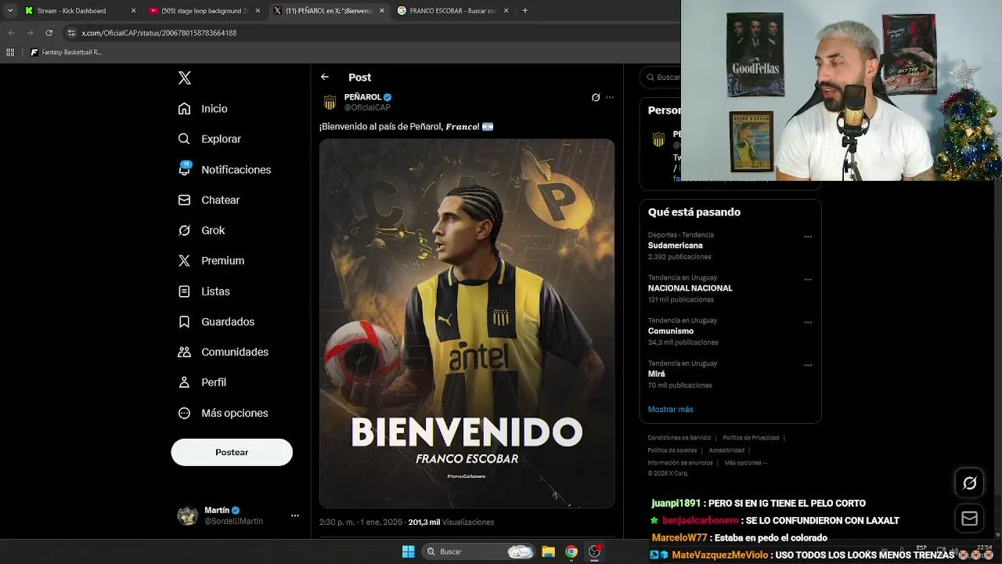Click the browser address bar URL
Image resolution: width=1002 pixels, height=564 pixels.
[x=159, y=33]
